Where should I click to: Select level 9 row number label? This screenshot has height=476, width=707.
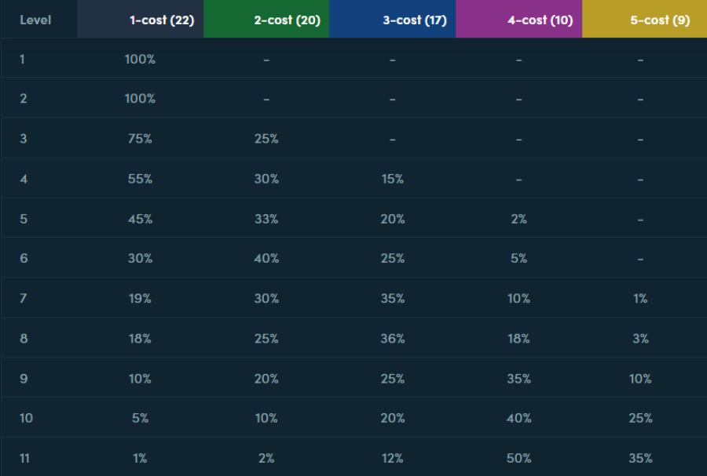click(24, 379)
